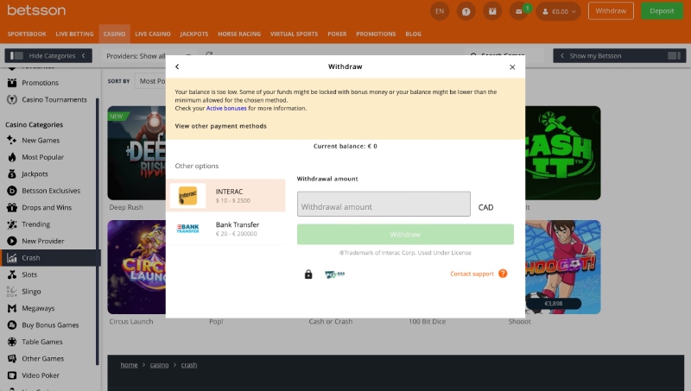Click Drops and Wins gift icon
Image resolution: width=691 pixels, height=391 pixels.
(x=12, y=207)
